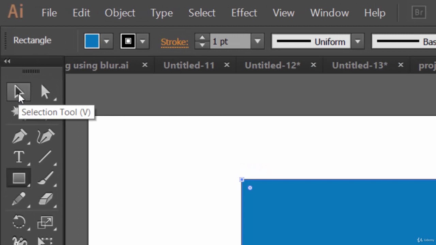
Task: Click the rectangle's top-left anchor handle
Action: (242, 179)
